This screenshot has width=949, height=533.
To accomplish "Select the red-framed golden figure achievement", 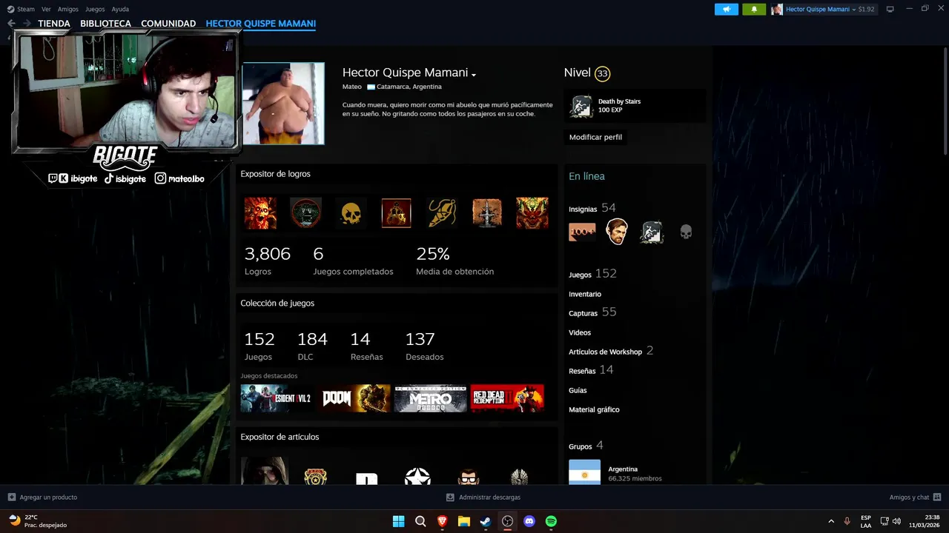I will [396, 213].
